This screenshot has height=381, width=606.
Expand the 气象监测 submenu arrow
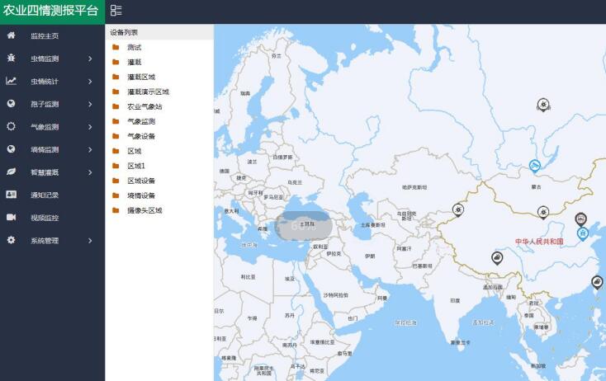(90, 127)
